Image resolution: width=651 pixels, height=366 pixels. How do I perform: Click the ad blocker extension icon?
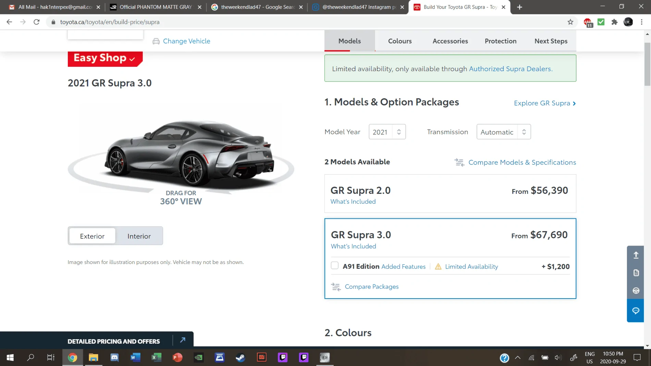[x=588, y=22]
